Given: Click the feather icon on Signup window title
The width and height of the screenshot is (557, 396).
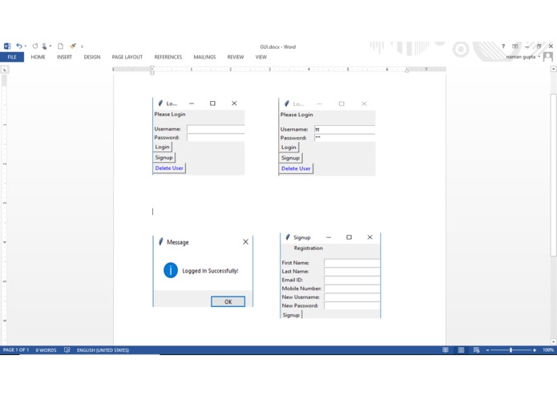Looking at the screenshot, I should [288, 237].
